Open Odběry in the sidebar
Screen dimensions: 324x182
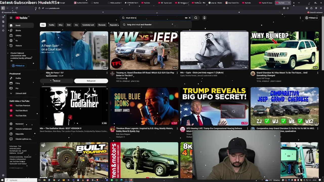point(21,35)
